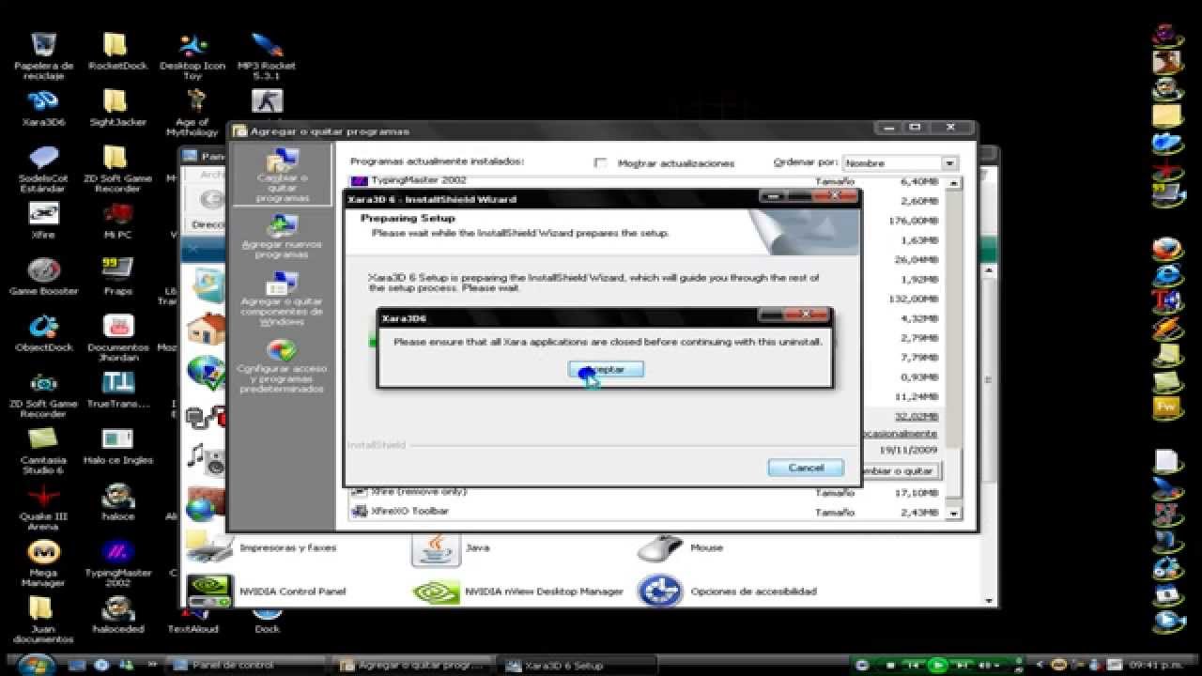Open the haloce desktop shortcut
The image size is (1202, 676).
(117, 503)
